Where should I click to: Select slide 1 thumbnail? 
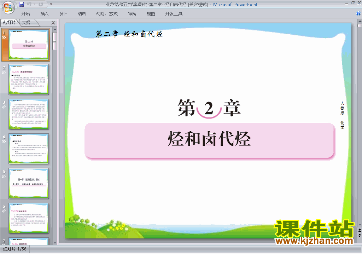click(x=29, y=45)
